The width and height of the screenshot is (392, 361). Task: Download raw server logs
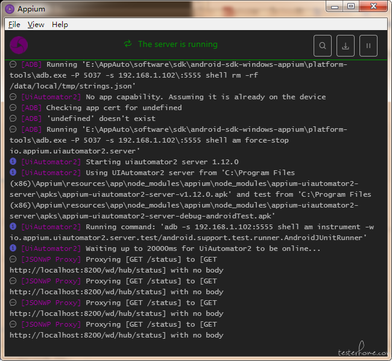click(x=345, y=46)
